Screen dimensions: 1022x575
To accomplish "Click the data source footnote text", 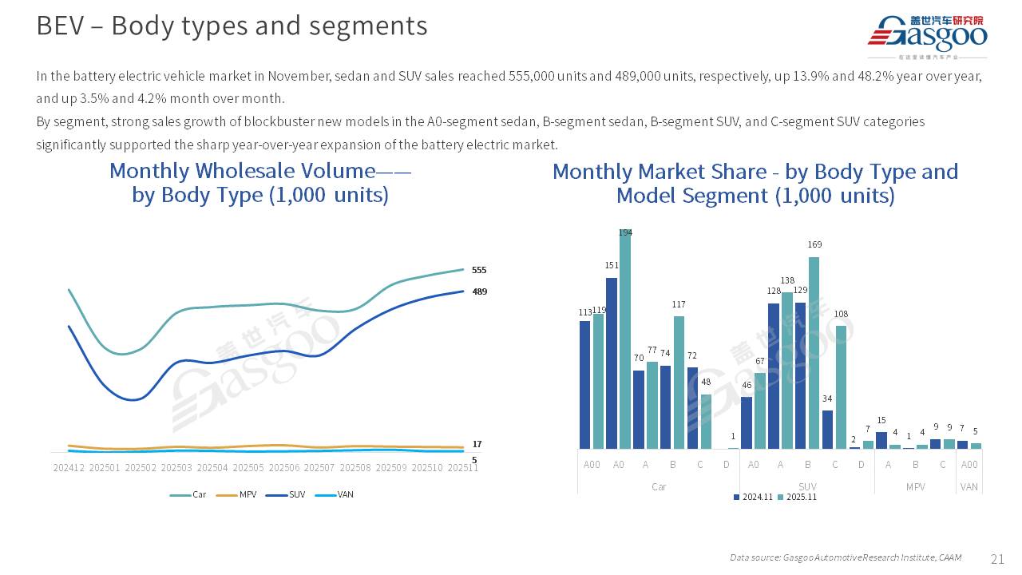I will pyautogui.click(x=845, y=557).
